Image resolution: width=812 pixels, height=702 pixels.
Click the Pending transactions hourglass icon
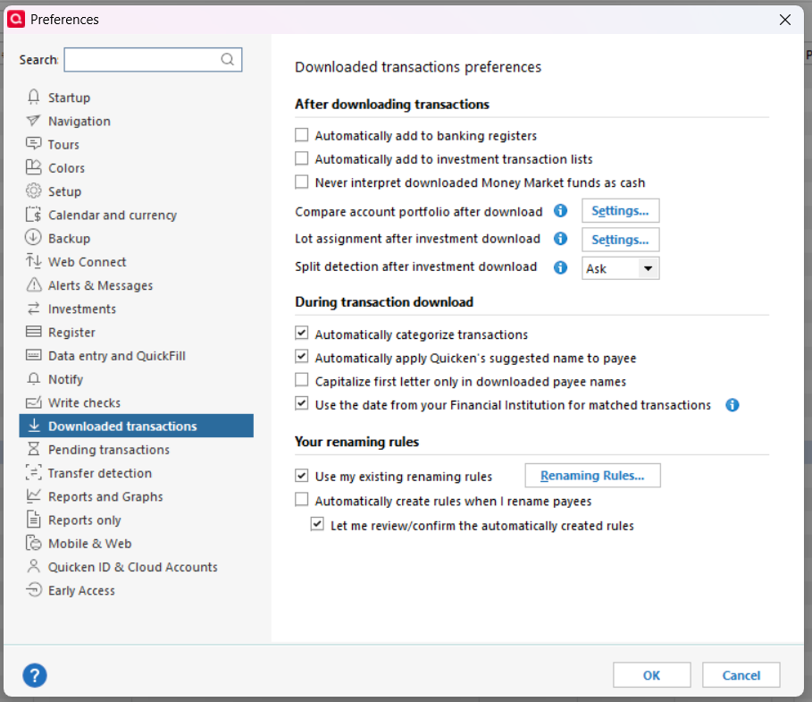click(34, 449)
